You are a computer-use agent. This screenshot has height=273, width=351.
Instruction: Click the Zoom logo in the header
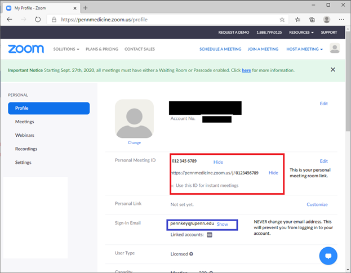[x=26, y=49]
